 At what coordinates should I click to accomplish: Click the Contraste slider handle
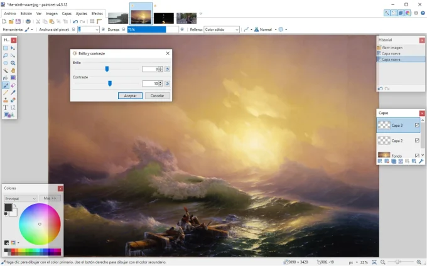click(110, 83)
